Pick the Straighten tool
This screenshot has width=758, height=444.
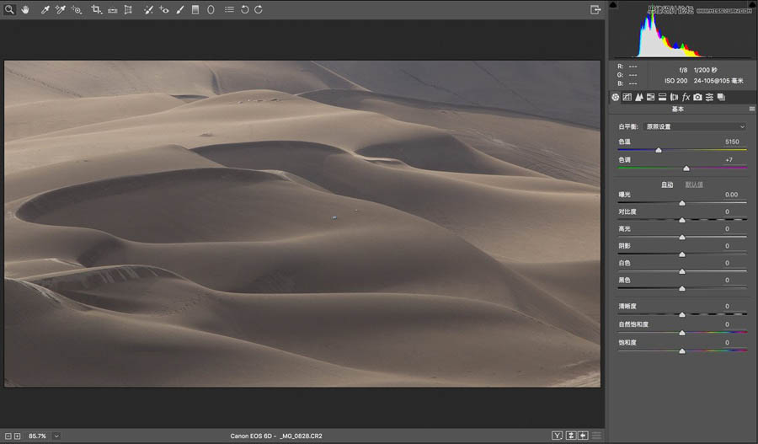pos(112,9)
